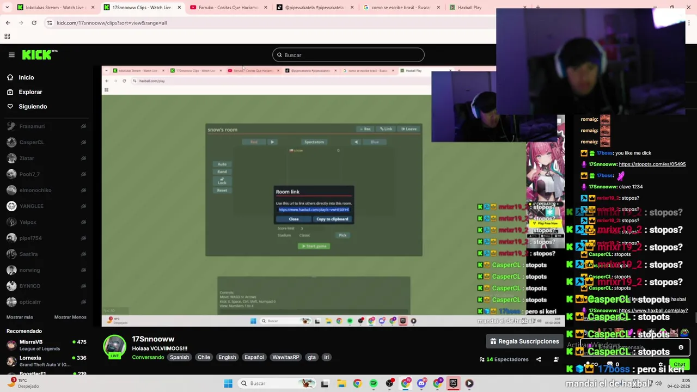The width and height of the screenshot is (697, 392).
Task: Click the green Chat send button
Action: [679, 364]
